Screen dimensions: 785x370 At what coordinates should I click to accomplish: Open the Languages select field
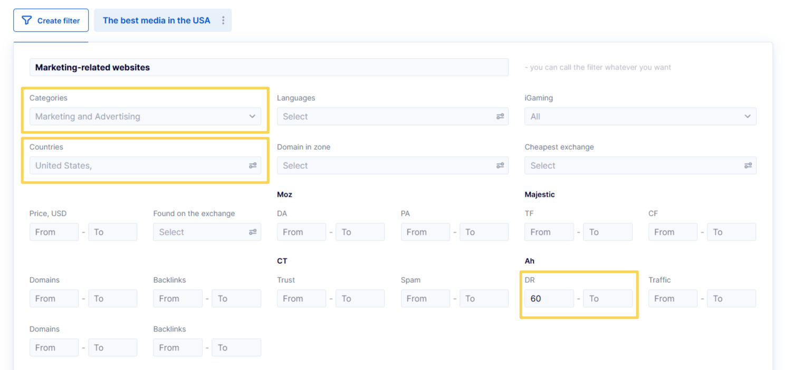(x=385, y=117)
